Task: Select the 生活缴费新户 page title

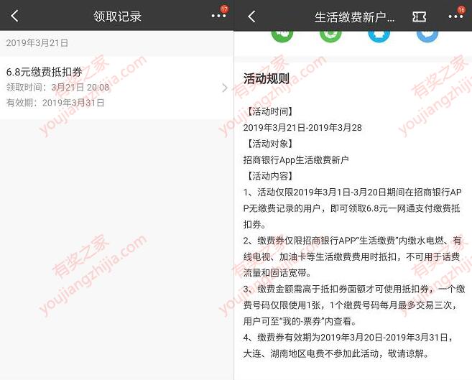Action: pyautogui.click(x=354, y=17)
